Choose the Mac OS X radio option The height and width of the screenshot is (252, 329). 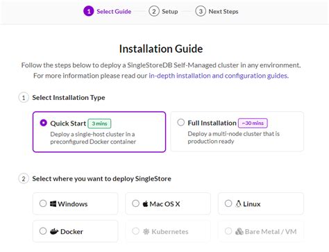[x=135, y=203]
